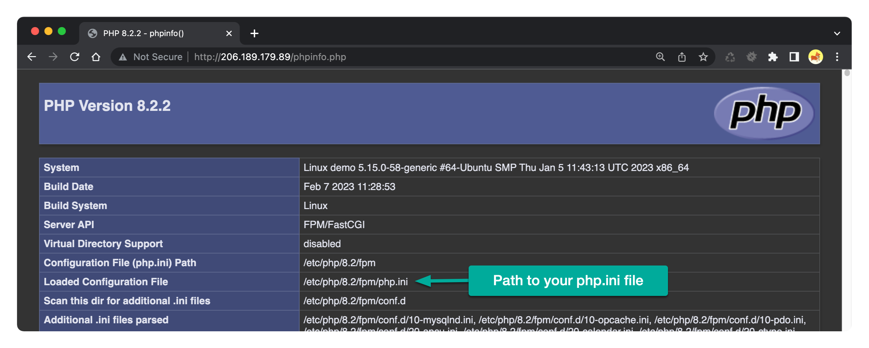Open the browser home page
The image size is (869, 348).
96,57
